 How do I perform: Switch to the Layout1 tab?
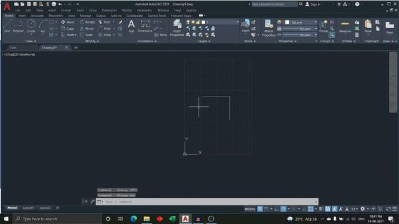click(28, 208)
